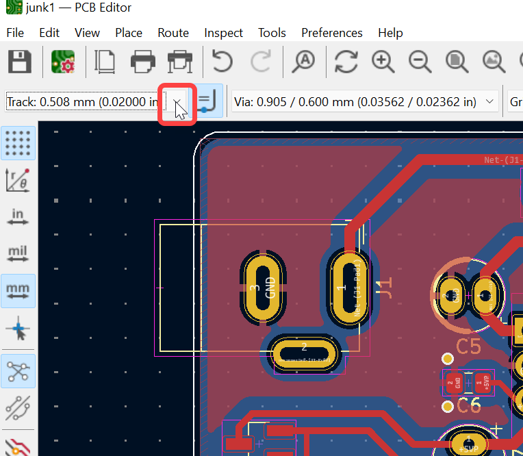Open the Inspect menu

(x=223, y=33)
